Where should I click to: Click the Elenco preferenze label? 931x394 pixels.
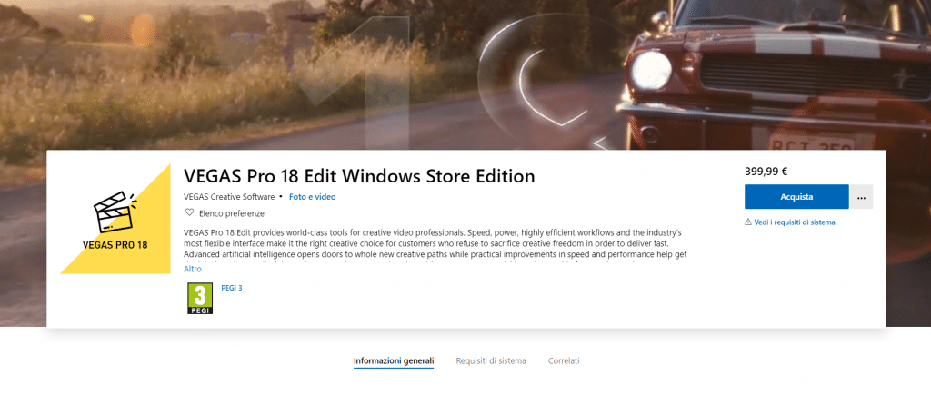click(231, 213)
